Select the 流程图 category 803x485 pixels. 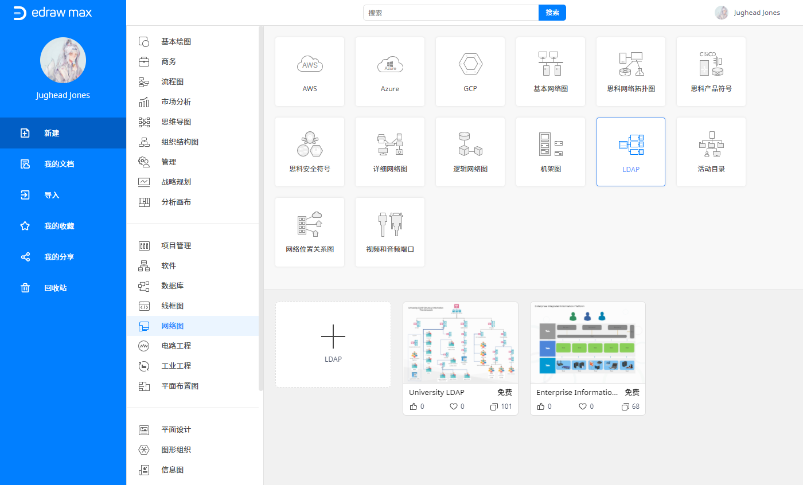tap(192, 82)
